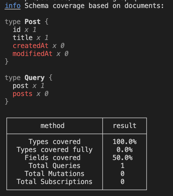Screen dimensions: 173x196
Task: Click the Query type name
Action: coord(34,78)
